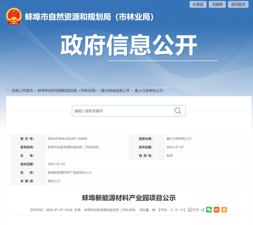Screen dimensions: 253x225
Task: Click the keyword search input field
Action: 123,111
